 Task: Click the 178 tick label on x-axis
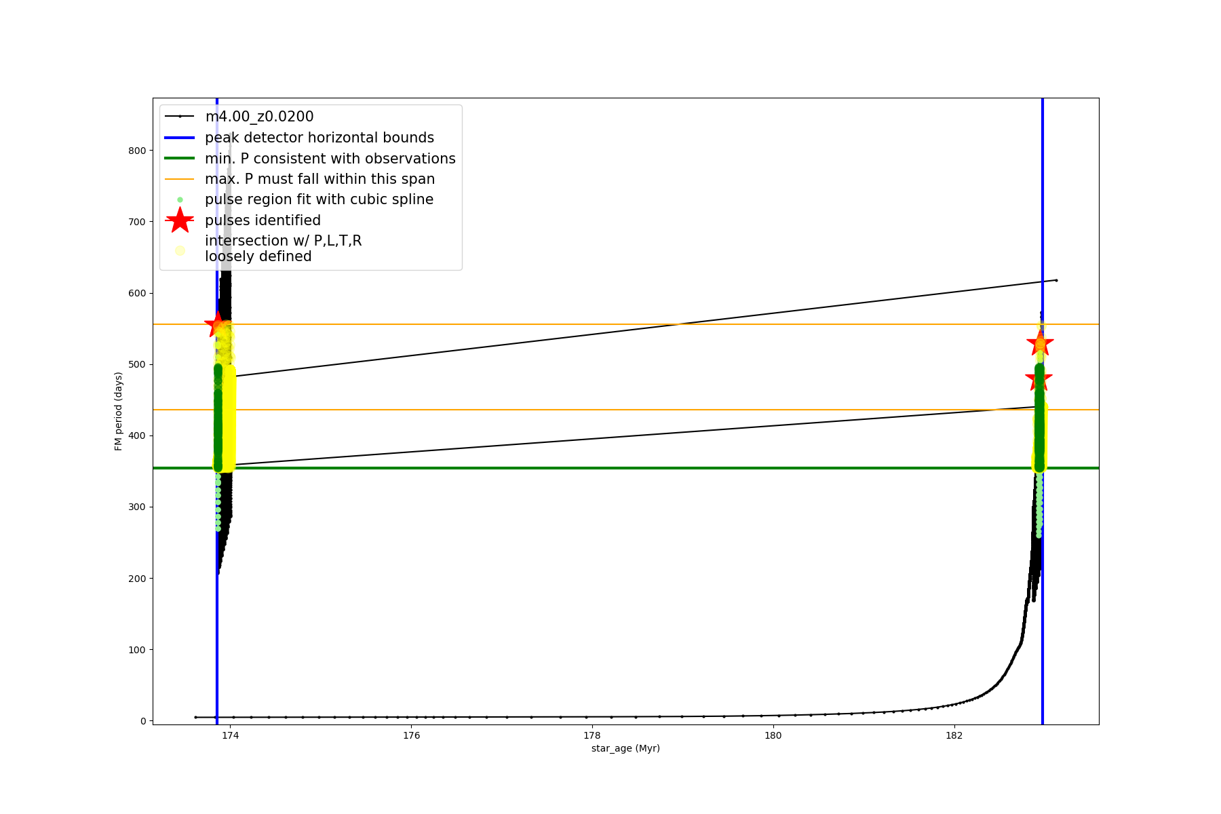click(x=592, y=735)
